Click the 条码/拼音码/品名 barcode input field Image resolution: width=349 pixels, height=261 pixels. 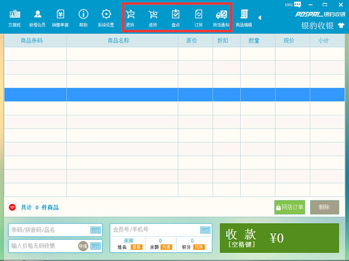click(x=49, y=230)
